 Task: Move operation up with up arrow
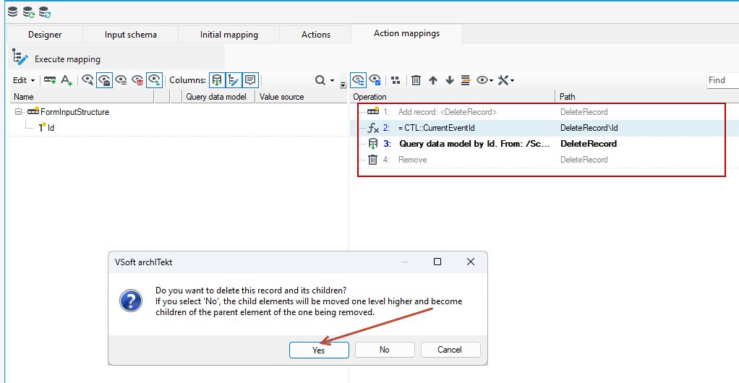433,80
